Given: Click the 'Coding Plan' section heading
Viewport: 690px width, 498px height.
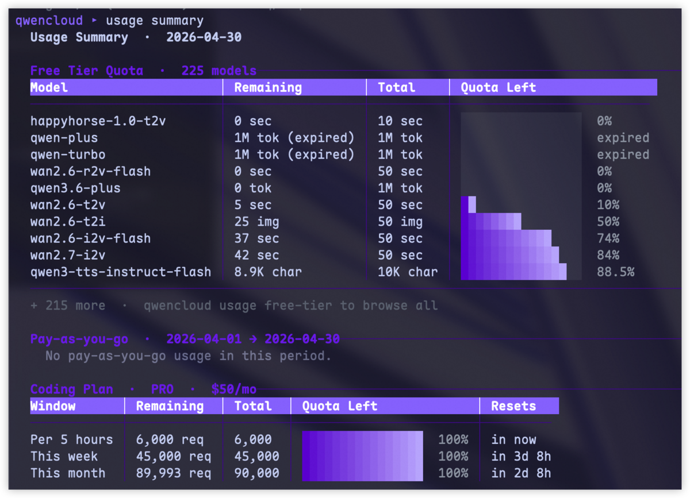Looking at the screenshot, I should (72, 389).
